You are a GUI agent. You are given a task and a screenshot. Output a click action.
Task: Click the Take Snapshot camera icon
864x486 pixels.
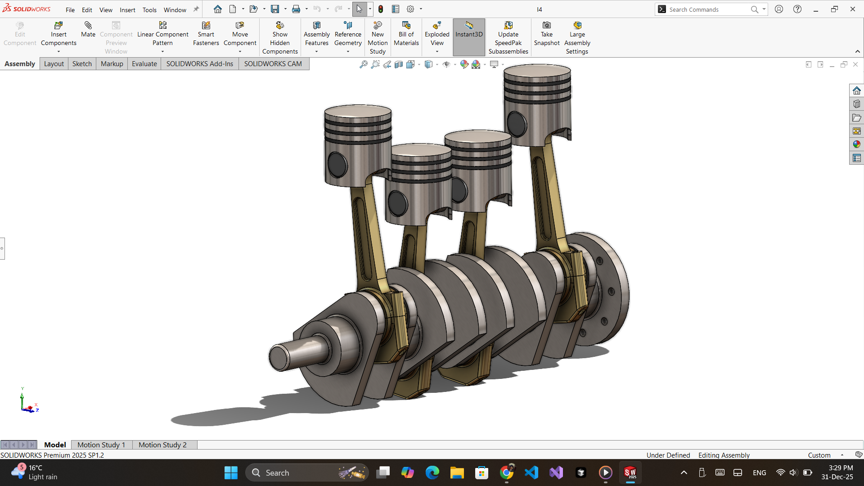(x=546, y=26)
